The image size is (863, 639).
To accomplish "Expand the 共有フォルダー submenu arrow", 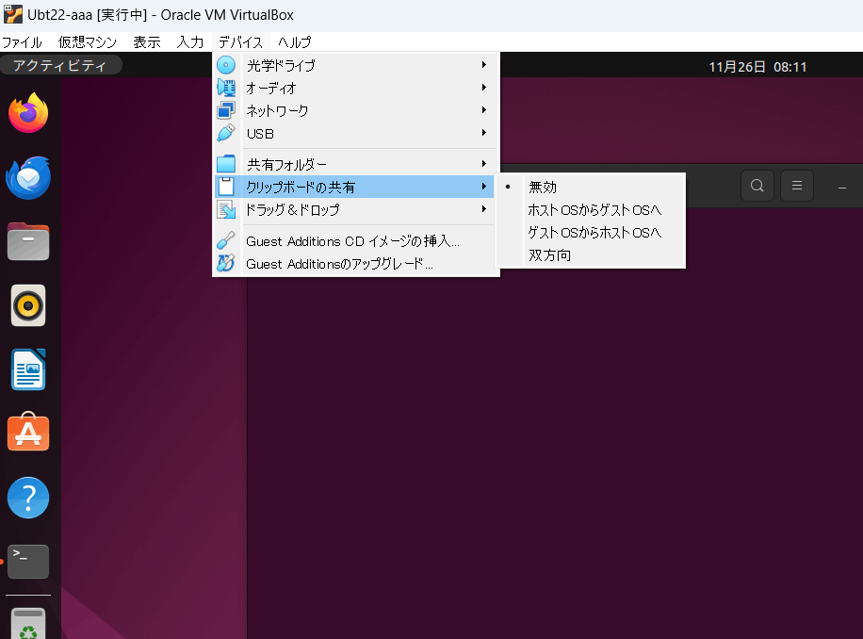I will [483, 164].
